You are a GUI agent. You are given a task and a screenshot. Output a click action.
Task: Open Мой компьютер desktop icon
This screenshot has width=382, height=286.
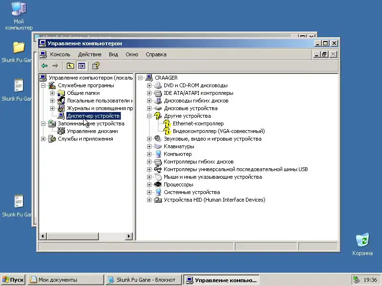tap(19, 16)
